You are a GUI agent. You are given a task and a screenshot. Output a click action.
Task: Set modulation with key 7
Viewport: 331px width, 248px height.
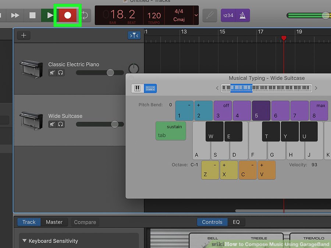(299, 111)
